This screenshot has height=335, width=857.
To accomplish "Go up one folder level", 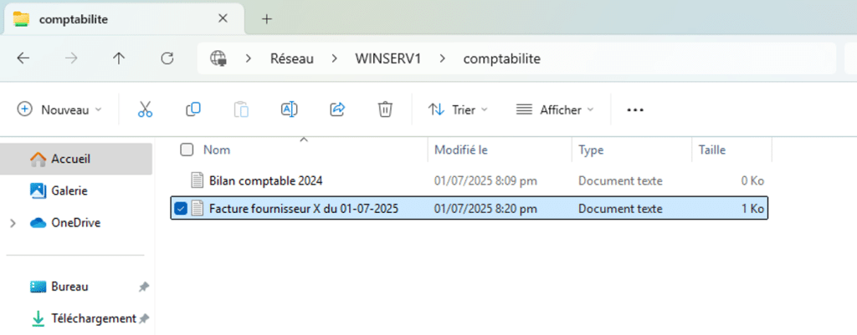I will (119, 58).
